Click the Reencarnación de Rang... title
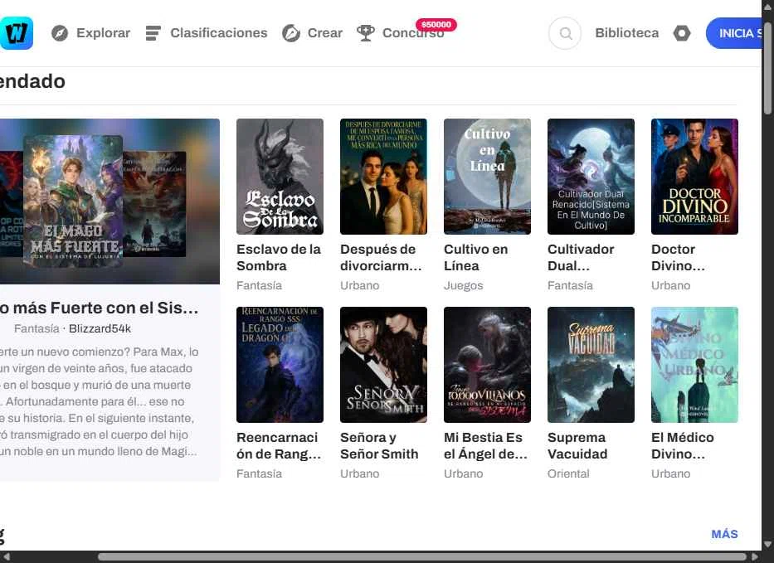The image size is (774, 563). point(279,445)
